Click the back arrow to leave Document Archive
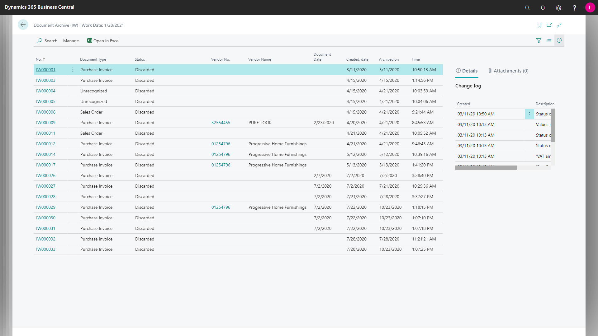 pos(23,25)
